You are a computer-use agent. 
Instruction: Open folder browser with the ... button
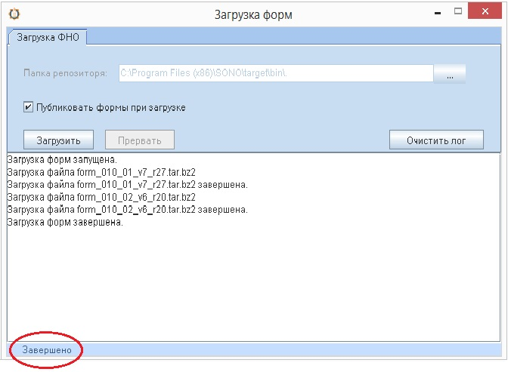450,74
